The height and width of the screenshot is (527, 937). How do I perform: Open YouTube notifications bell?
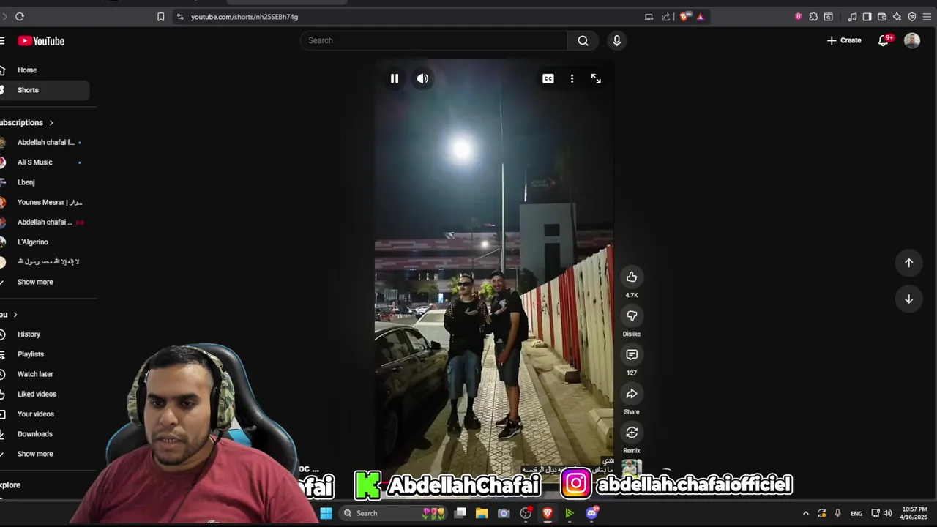coord(884,41)
